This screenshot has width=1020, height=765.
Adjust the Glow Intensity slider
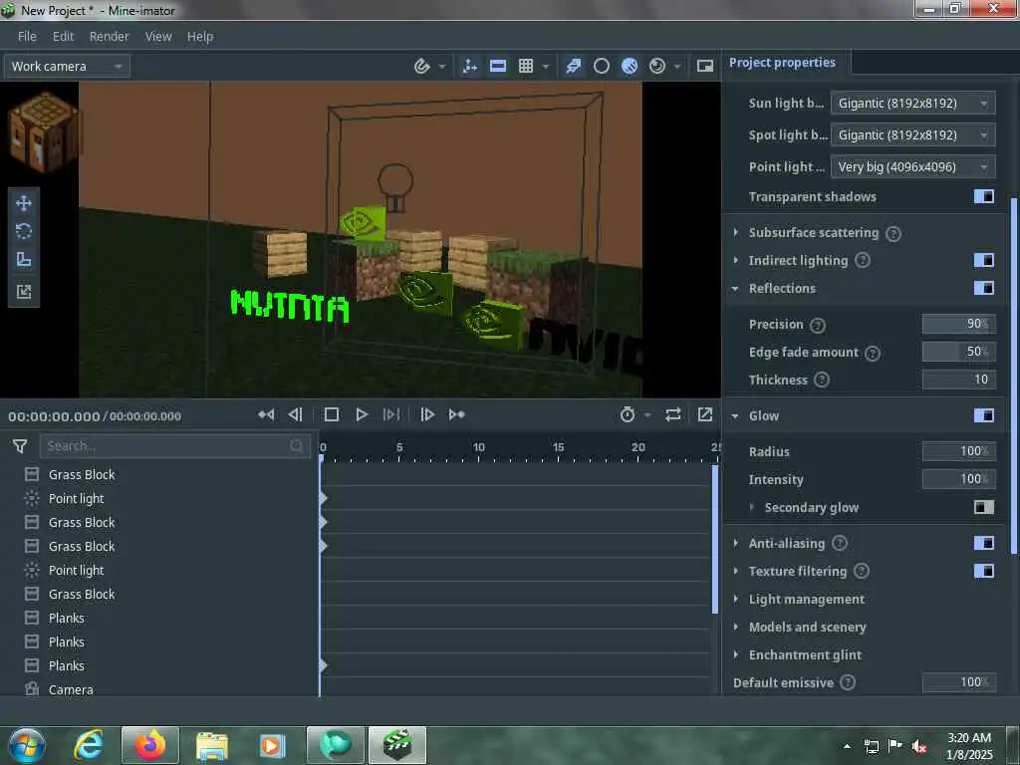click(x=959, y=479)
